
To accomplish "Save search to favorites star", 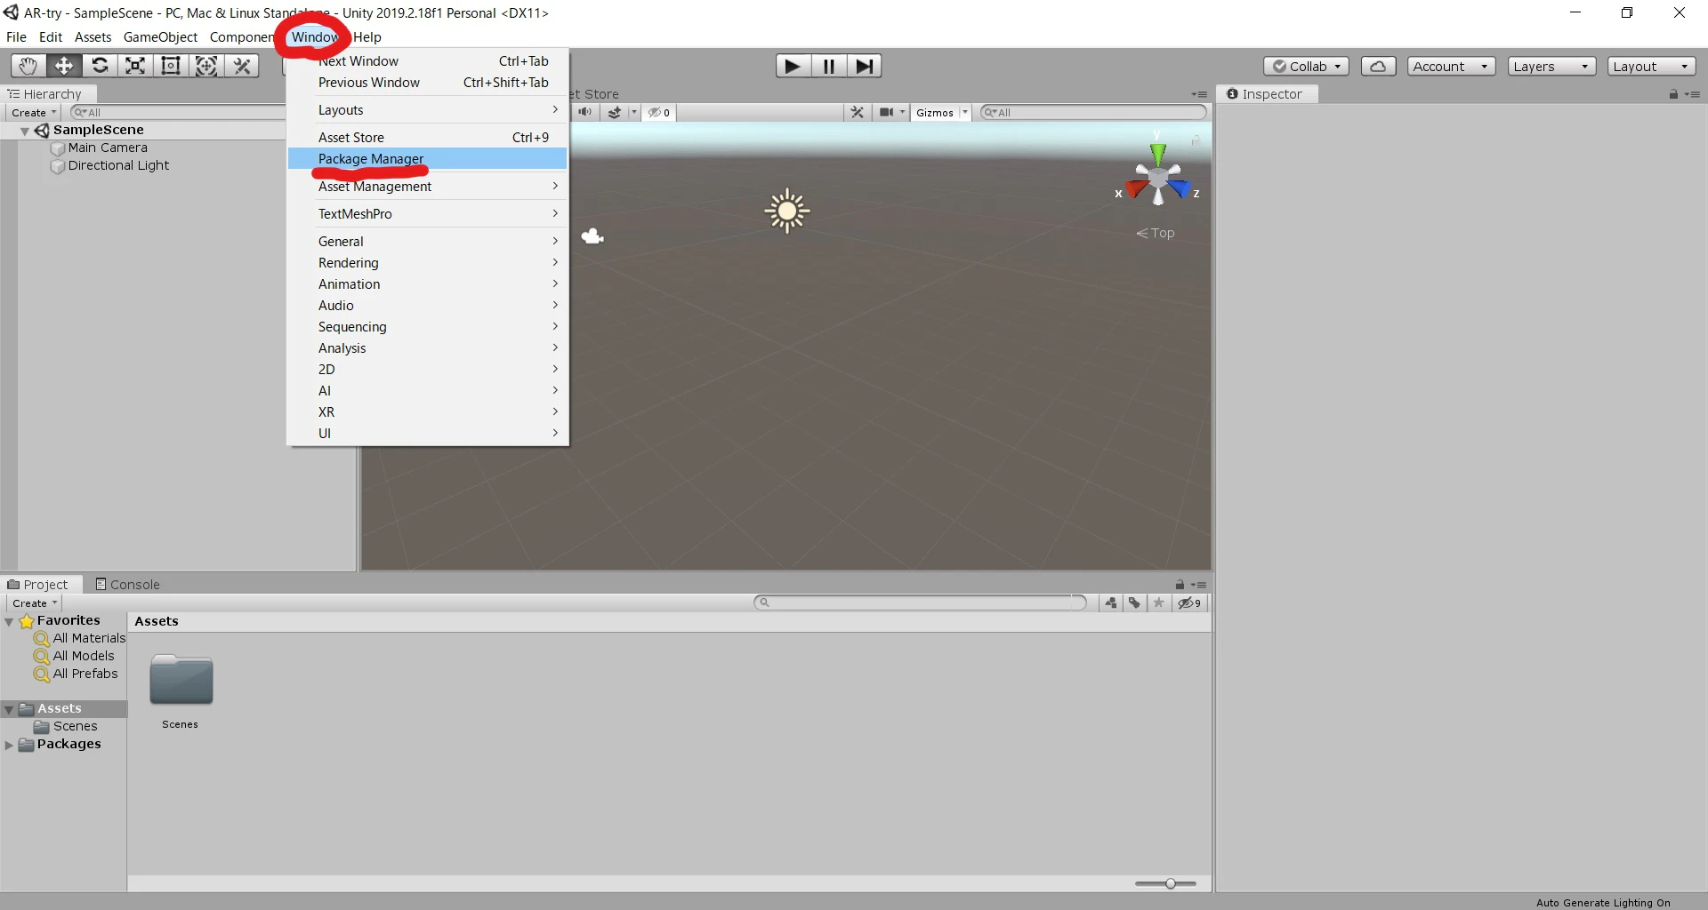I will tap(1158, 603).
